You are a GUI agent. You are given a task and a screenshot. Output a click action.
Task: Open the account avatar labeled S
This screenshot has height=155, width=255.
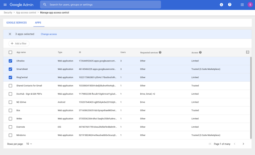pyautogui.click(x=250, y=4)
